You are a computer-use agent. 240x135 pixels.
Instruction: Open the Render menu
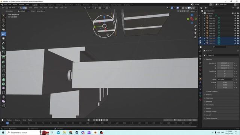15,4
